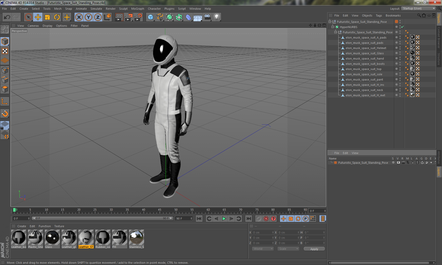The width and height of the screenshot is (442, 265).
Task: Step the X position spinner
Action: tap(273, 232)
